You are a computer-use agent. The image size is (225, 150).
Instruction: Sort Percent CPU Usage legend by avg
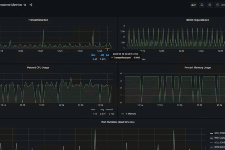(102, 110)
